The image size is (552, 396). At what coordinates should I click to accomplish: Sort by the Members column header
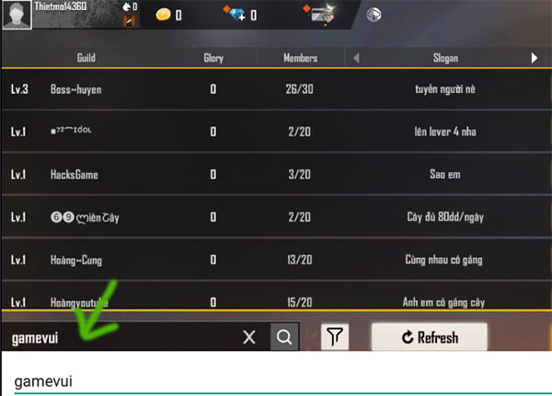[300, 58]
